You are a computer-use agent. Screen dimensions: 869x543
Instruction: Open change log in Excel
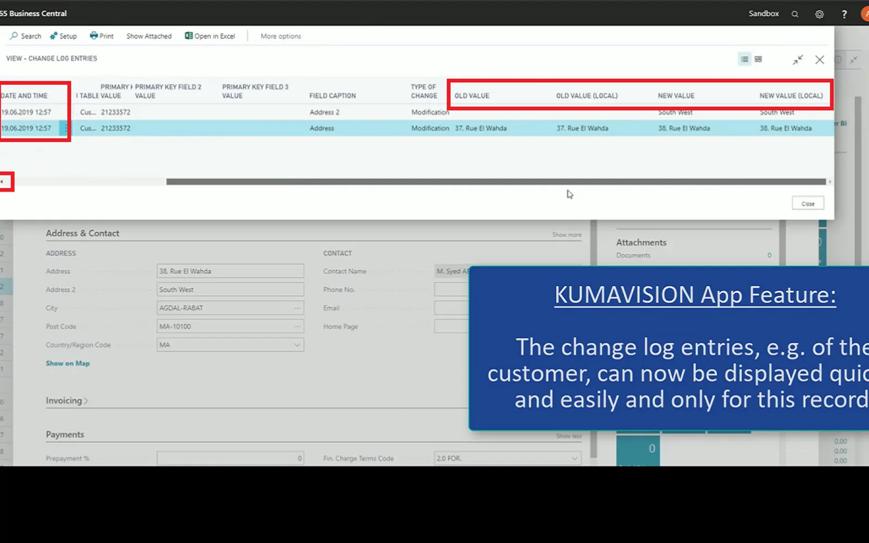coord(210,36)
